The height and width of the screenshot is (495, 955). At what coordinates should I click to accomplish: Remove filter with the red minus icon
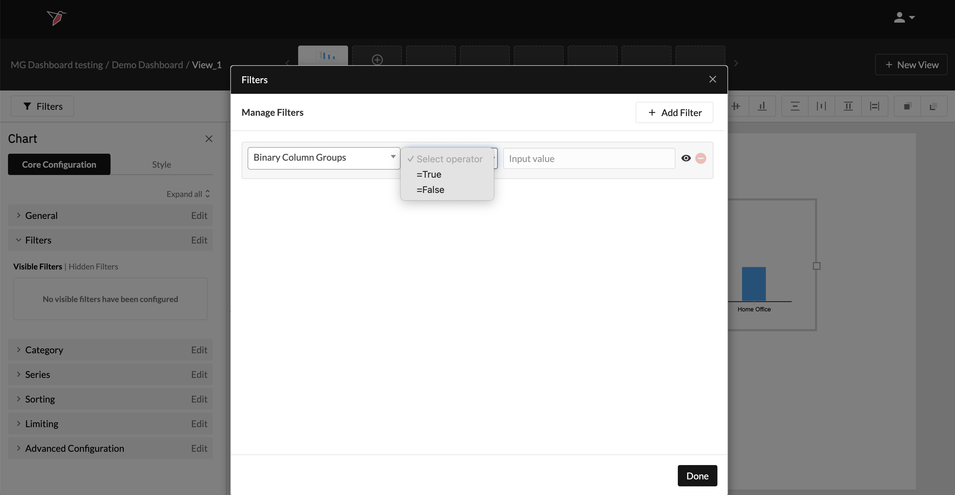[x=700, y=159]
